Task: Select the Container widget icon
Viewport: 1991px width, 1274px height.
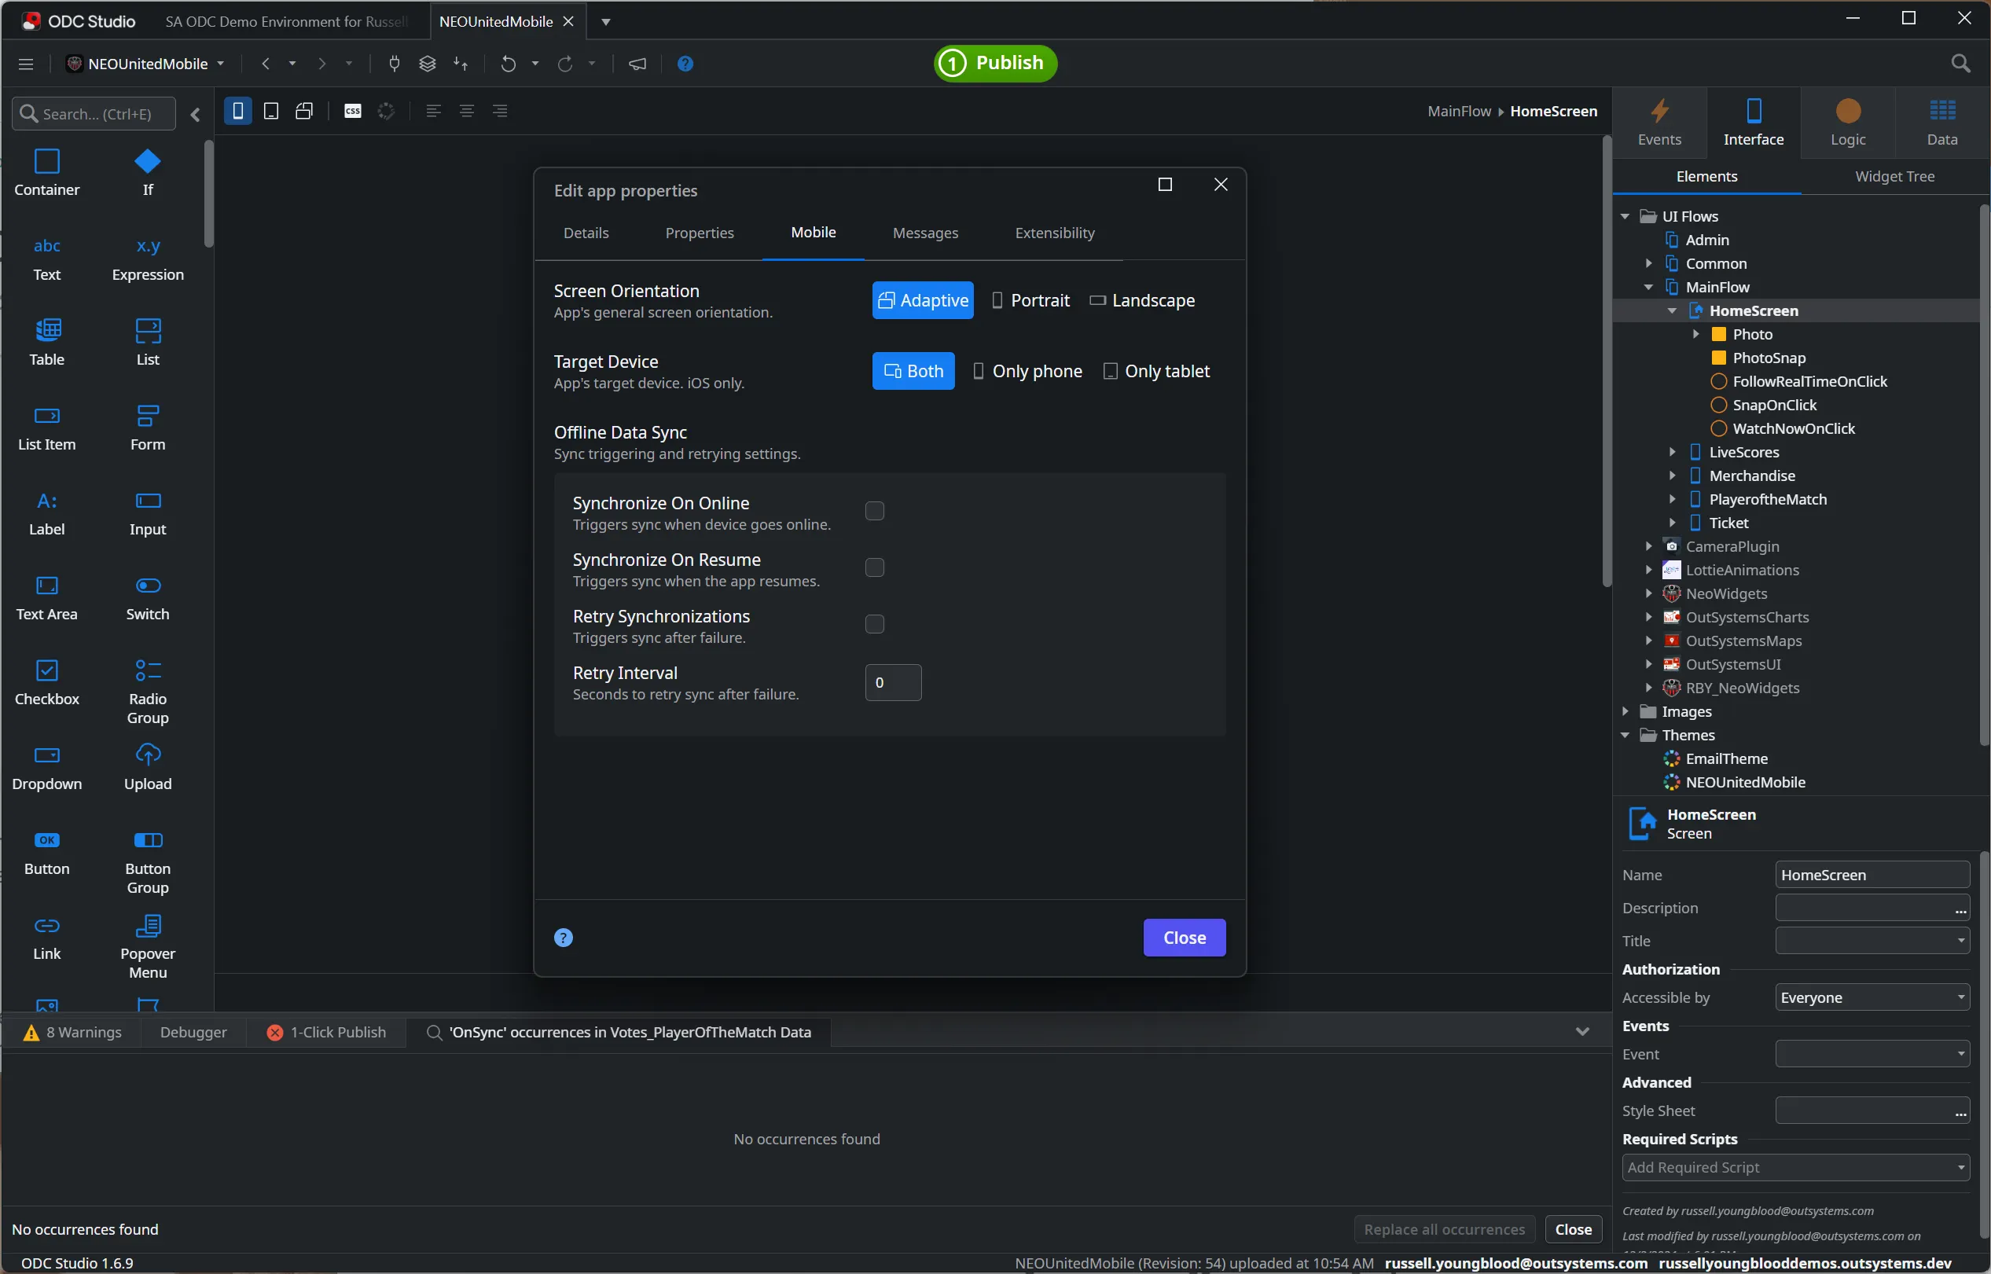Action: tap(47, 161)
